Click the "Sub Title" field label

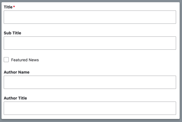(x=12, y=33)
